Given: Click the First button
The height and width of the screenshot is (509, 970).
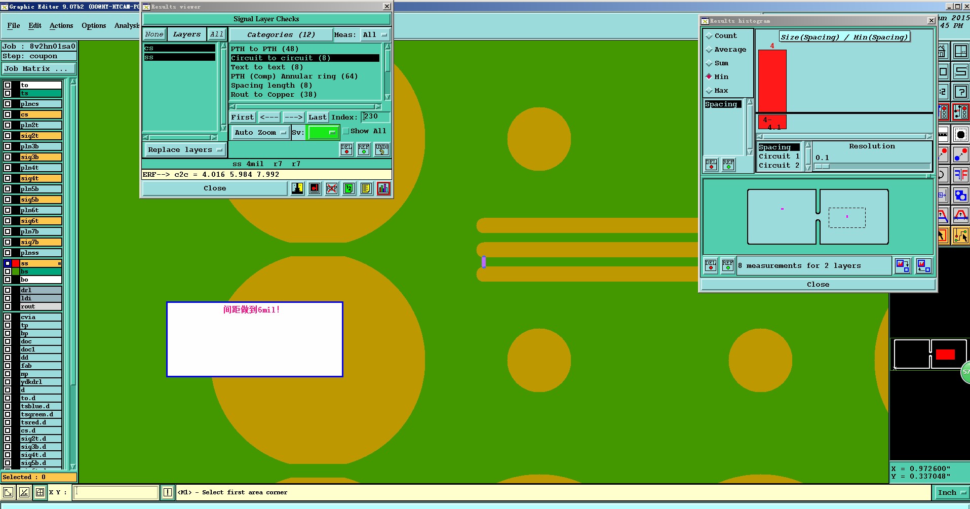Looking at the screenshot, I should point(243,118).
